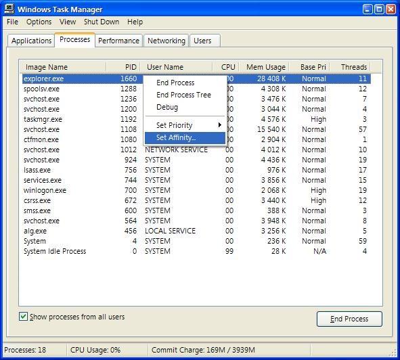Choose Debug in the context menu
400x360 pixels.
[x=185, y=107]
